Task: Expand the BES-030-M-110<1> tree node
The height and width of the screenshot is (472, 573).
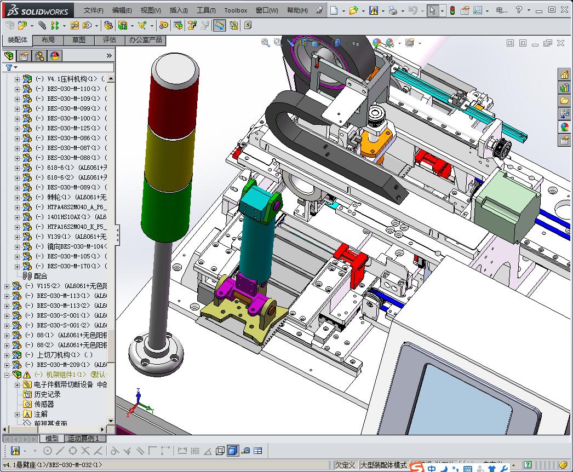Action: click(17, 89)
